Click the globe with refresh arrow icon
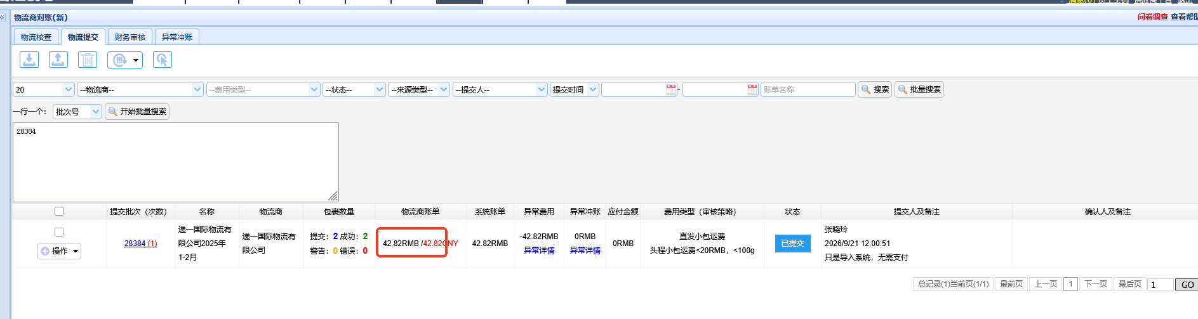 (120, 60)
